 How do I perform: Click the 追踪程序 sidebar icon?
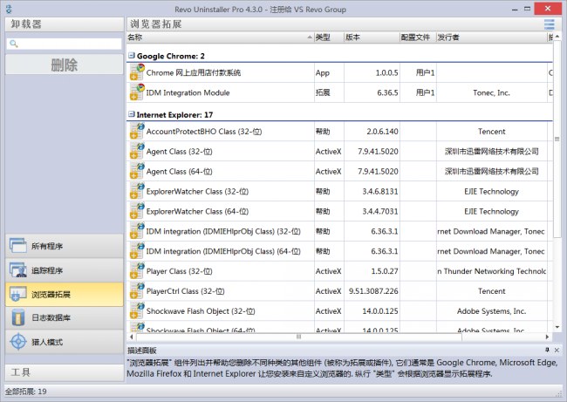click(17, 270)
